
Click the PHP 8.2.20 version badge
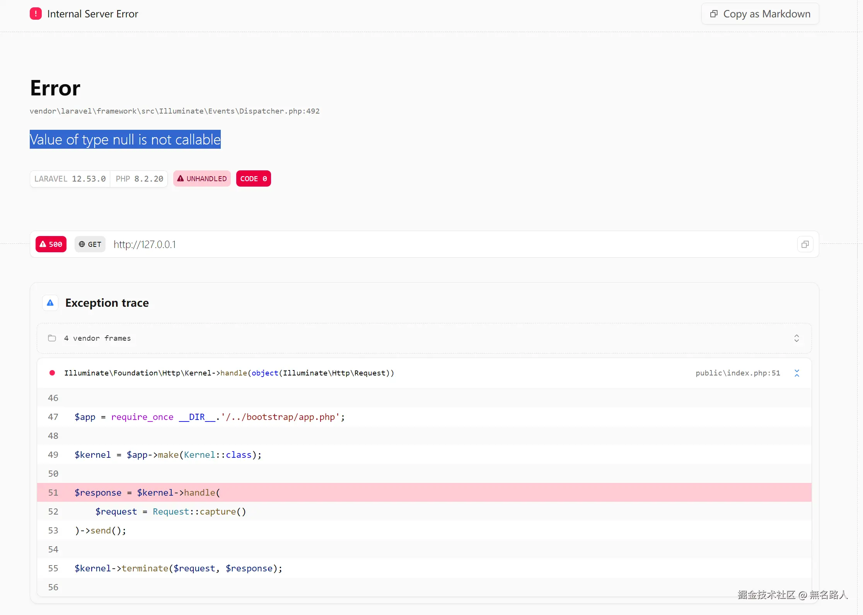(x=139, y=179)
